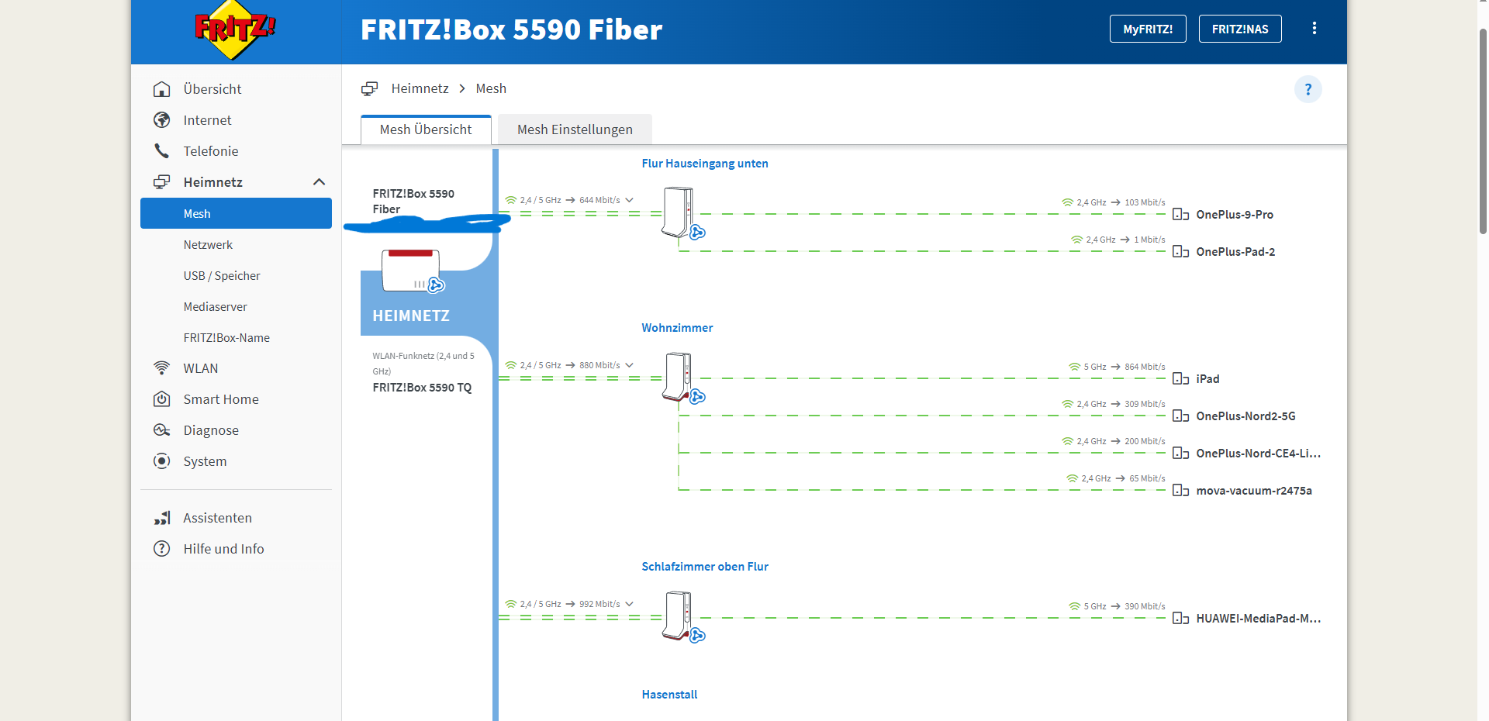
Task: Open the OnePlus-Pad-2 device link
Action: point(1235,252)
